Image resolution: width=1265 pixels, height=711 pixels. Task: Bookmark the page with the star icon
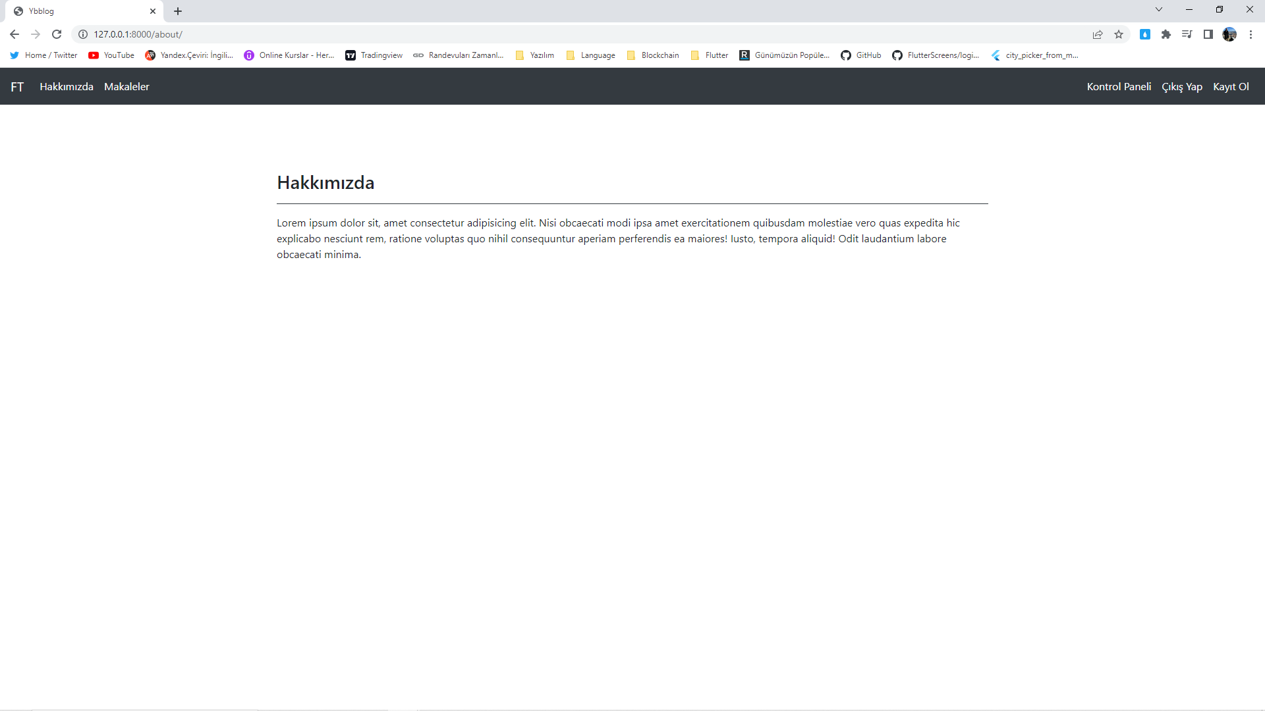1119,34
